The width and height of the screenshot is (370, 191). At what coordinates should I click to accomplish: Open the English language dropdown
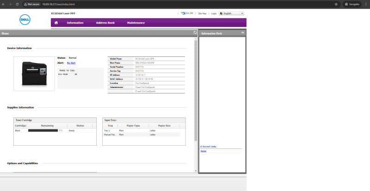point(232,13)
